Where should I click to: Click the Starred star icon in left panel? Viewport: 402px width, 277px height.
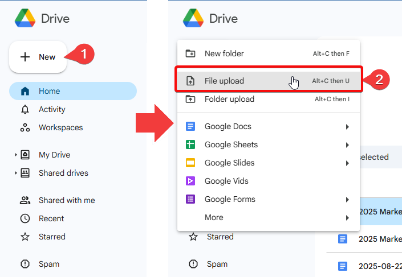[x=25, y=237]
